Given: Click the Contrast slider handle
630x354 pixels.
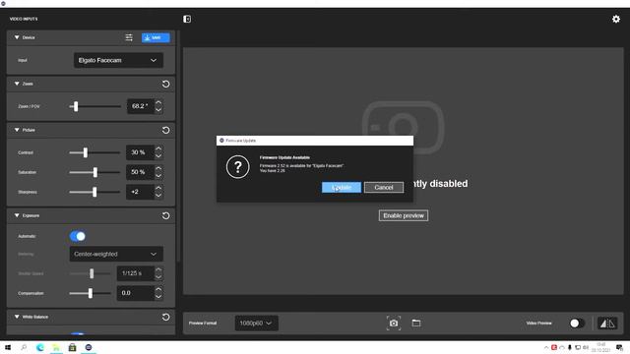Looking at the screenshot, I should (x=86, y=152).
